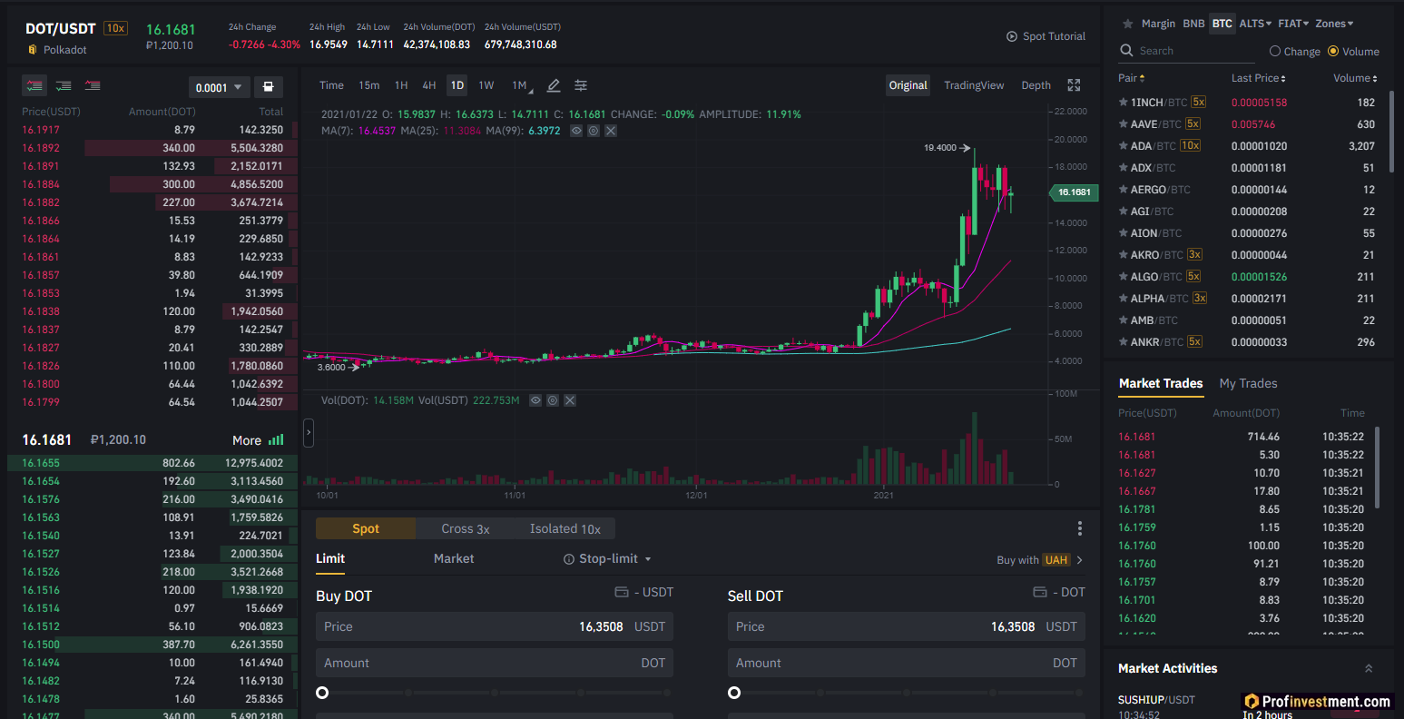Click the Buy DOT amount slider handle
Viewport: 1404px width, 719px height.
click(322, 693)
